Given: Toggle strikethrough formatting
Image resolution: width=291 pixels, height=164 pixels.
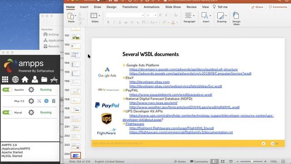Looking at the screenshot, I should click(126, 22).
